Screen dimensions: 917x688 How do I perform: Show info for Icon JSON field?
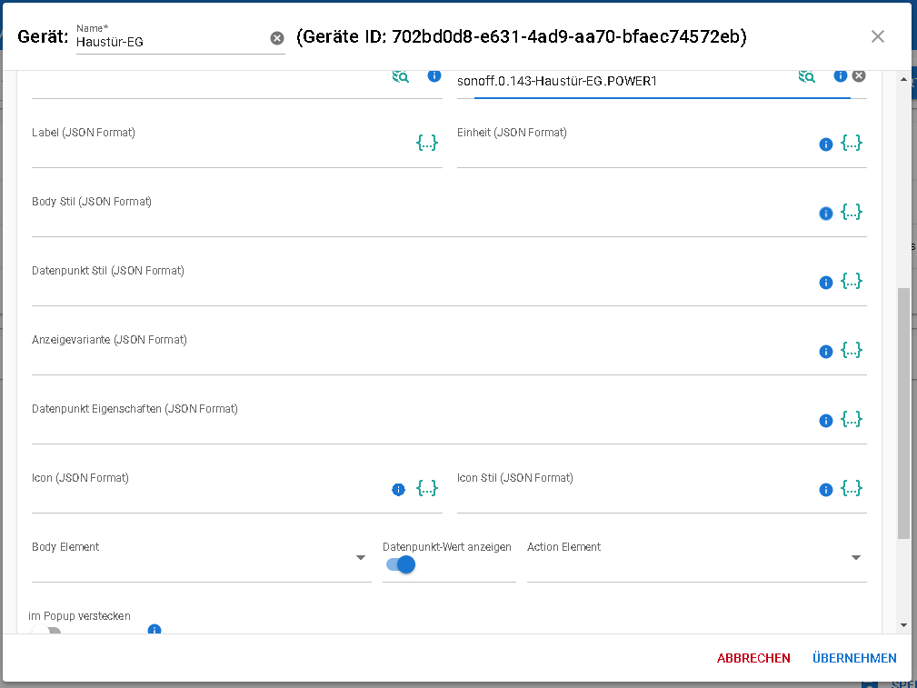[398, 490]
